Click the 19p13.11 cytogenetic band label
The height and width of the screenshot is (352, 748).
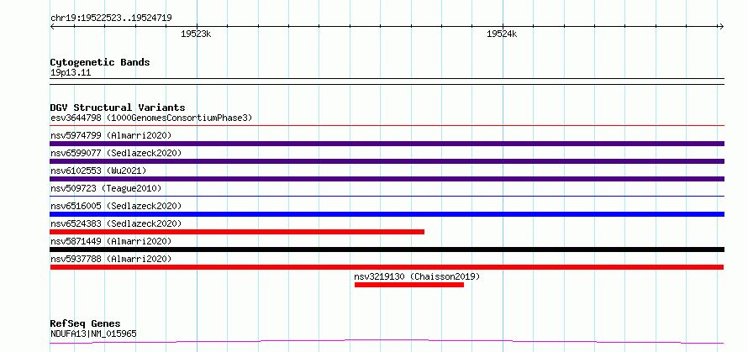71,73
